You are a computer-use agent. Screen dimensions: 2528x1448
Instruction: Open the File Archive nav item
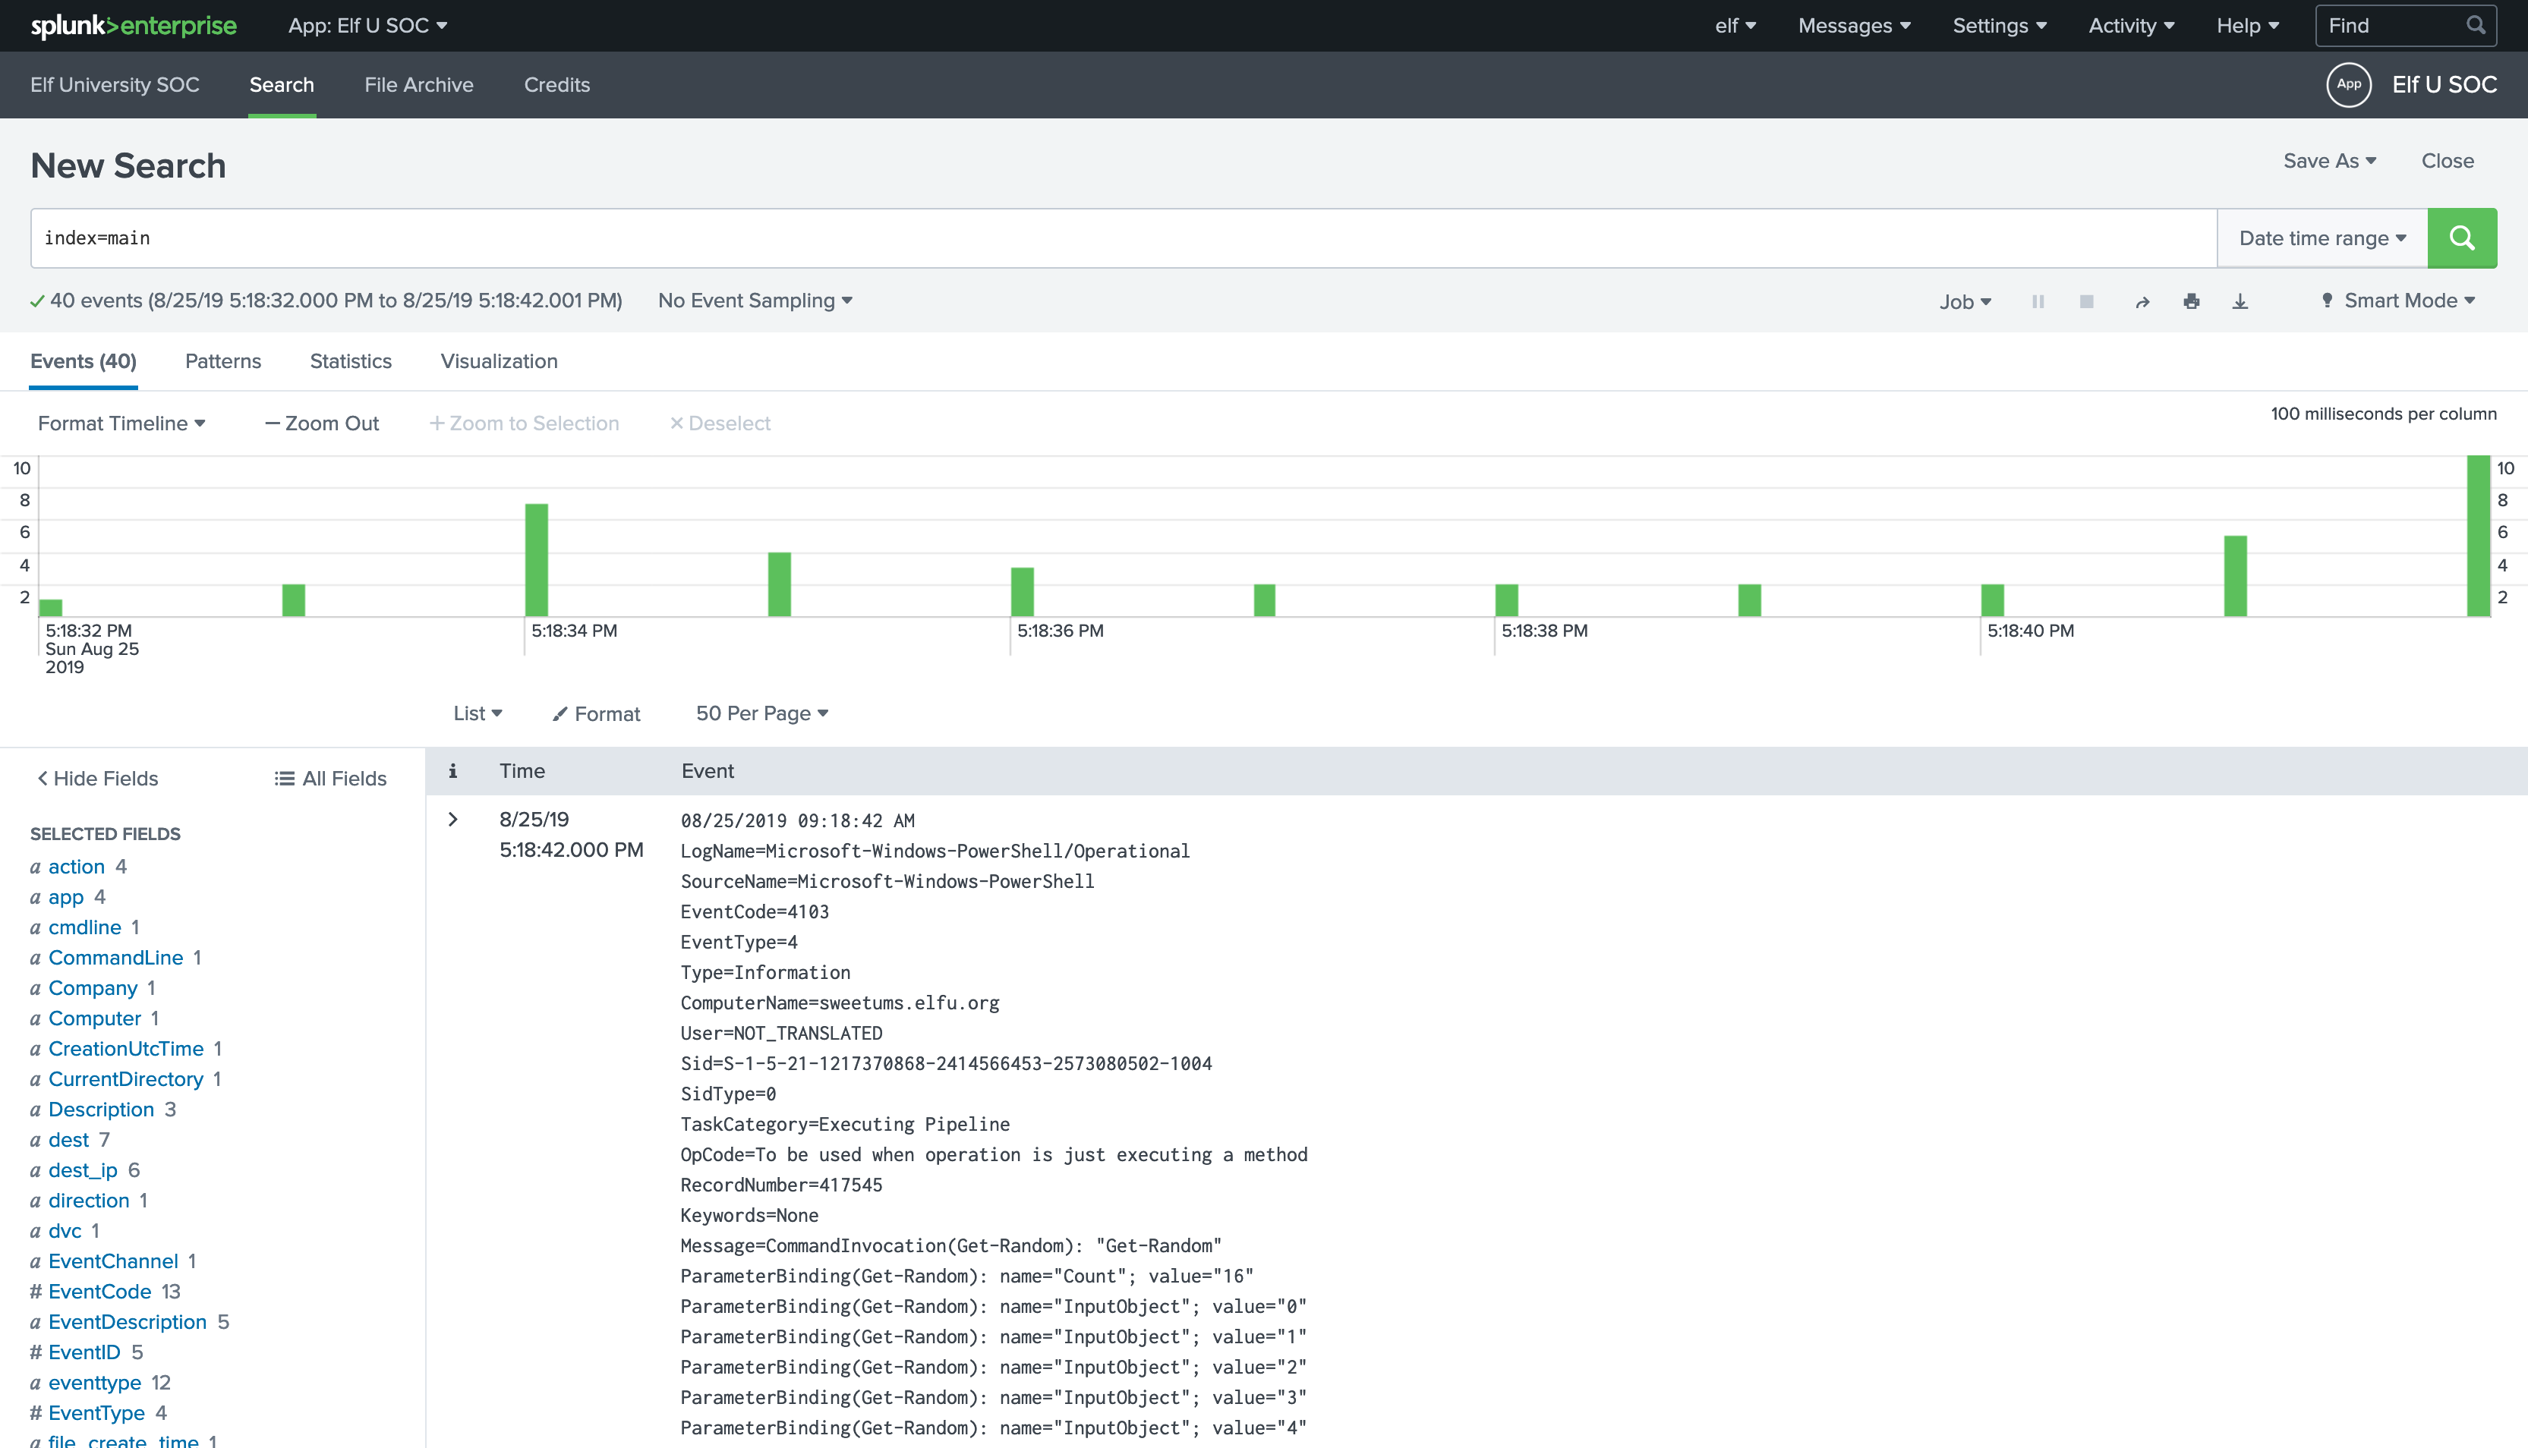(419, 84)
